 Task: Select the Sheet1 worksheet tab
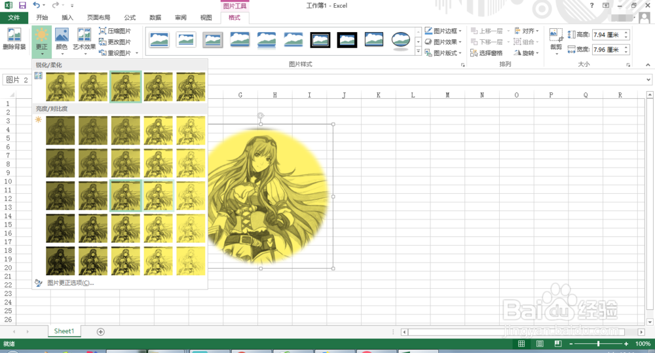(64, 331)
